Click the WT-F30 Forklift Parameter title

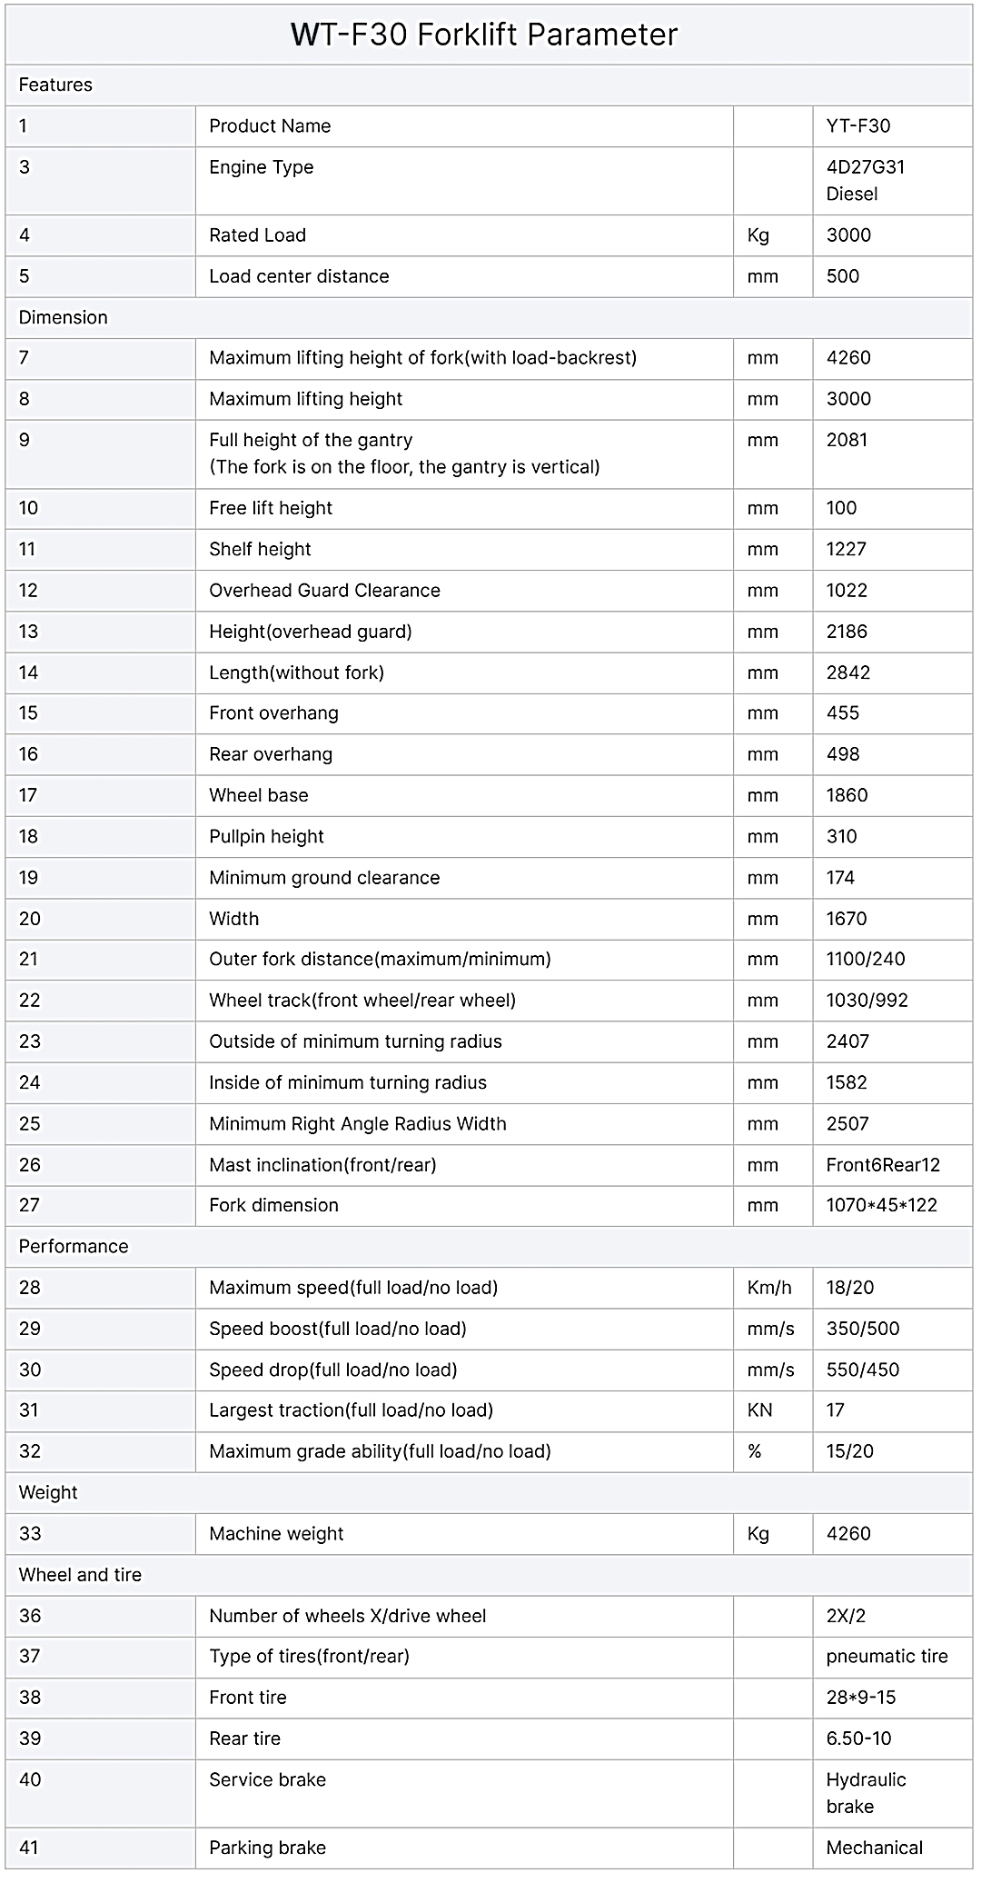pyautogui.click(x=484, y=35)
